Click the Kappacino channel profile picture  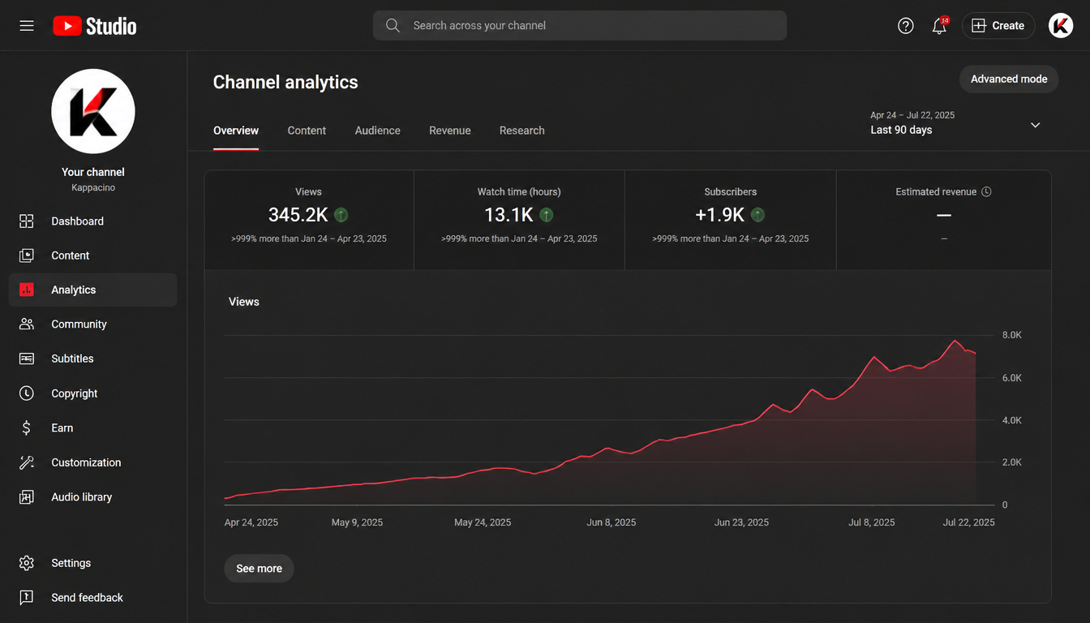pos(93,112)
